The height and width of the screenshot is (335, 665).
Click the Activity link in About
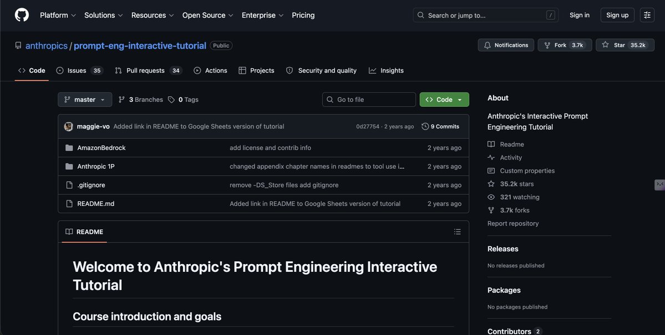pos(505,158)
